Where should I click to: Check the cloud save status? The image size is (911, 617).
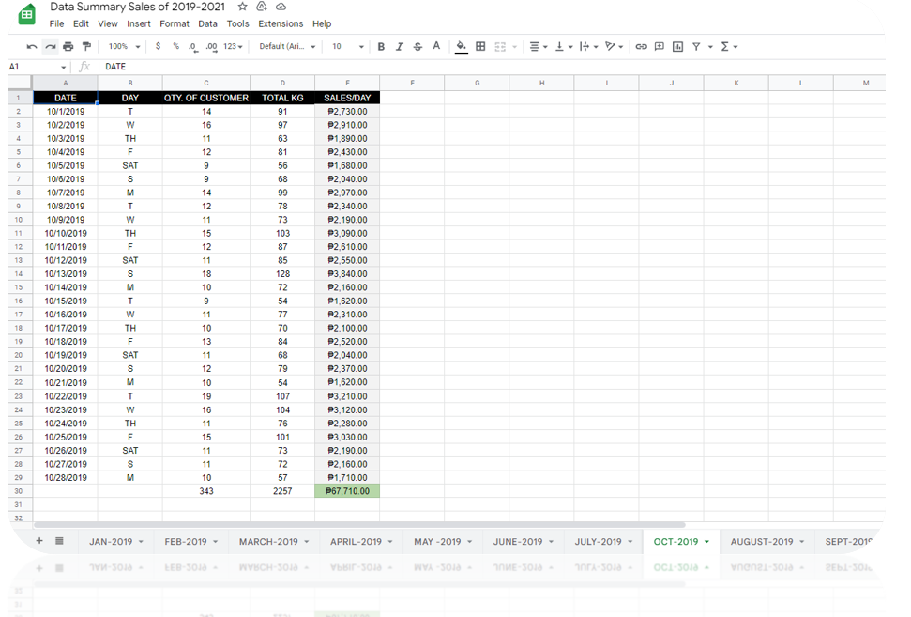point(281,7)
